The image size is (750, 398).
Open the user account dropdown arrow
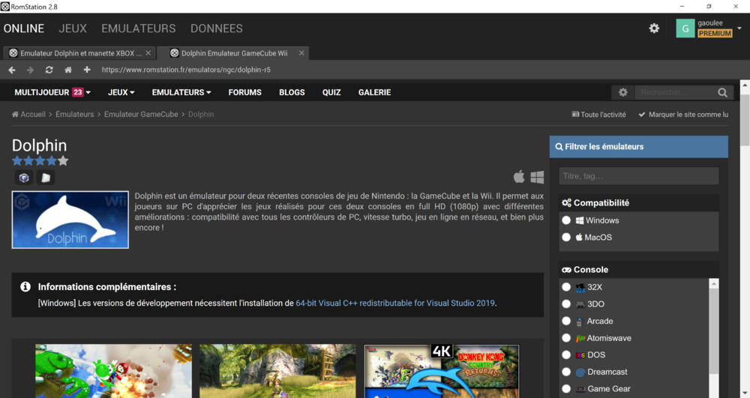pyautogui.click(x=739, y=28)
